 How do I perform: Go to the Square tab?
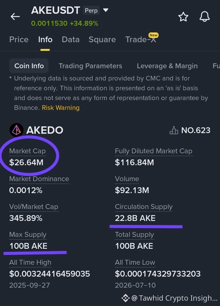[x=102, y=39]
